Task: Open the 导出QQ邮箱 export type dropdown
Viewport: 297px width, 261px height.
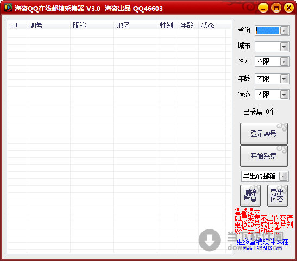Action: point(283,176)
